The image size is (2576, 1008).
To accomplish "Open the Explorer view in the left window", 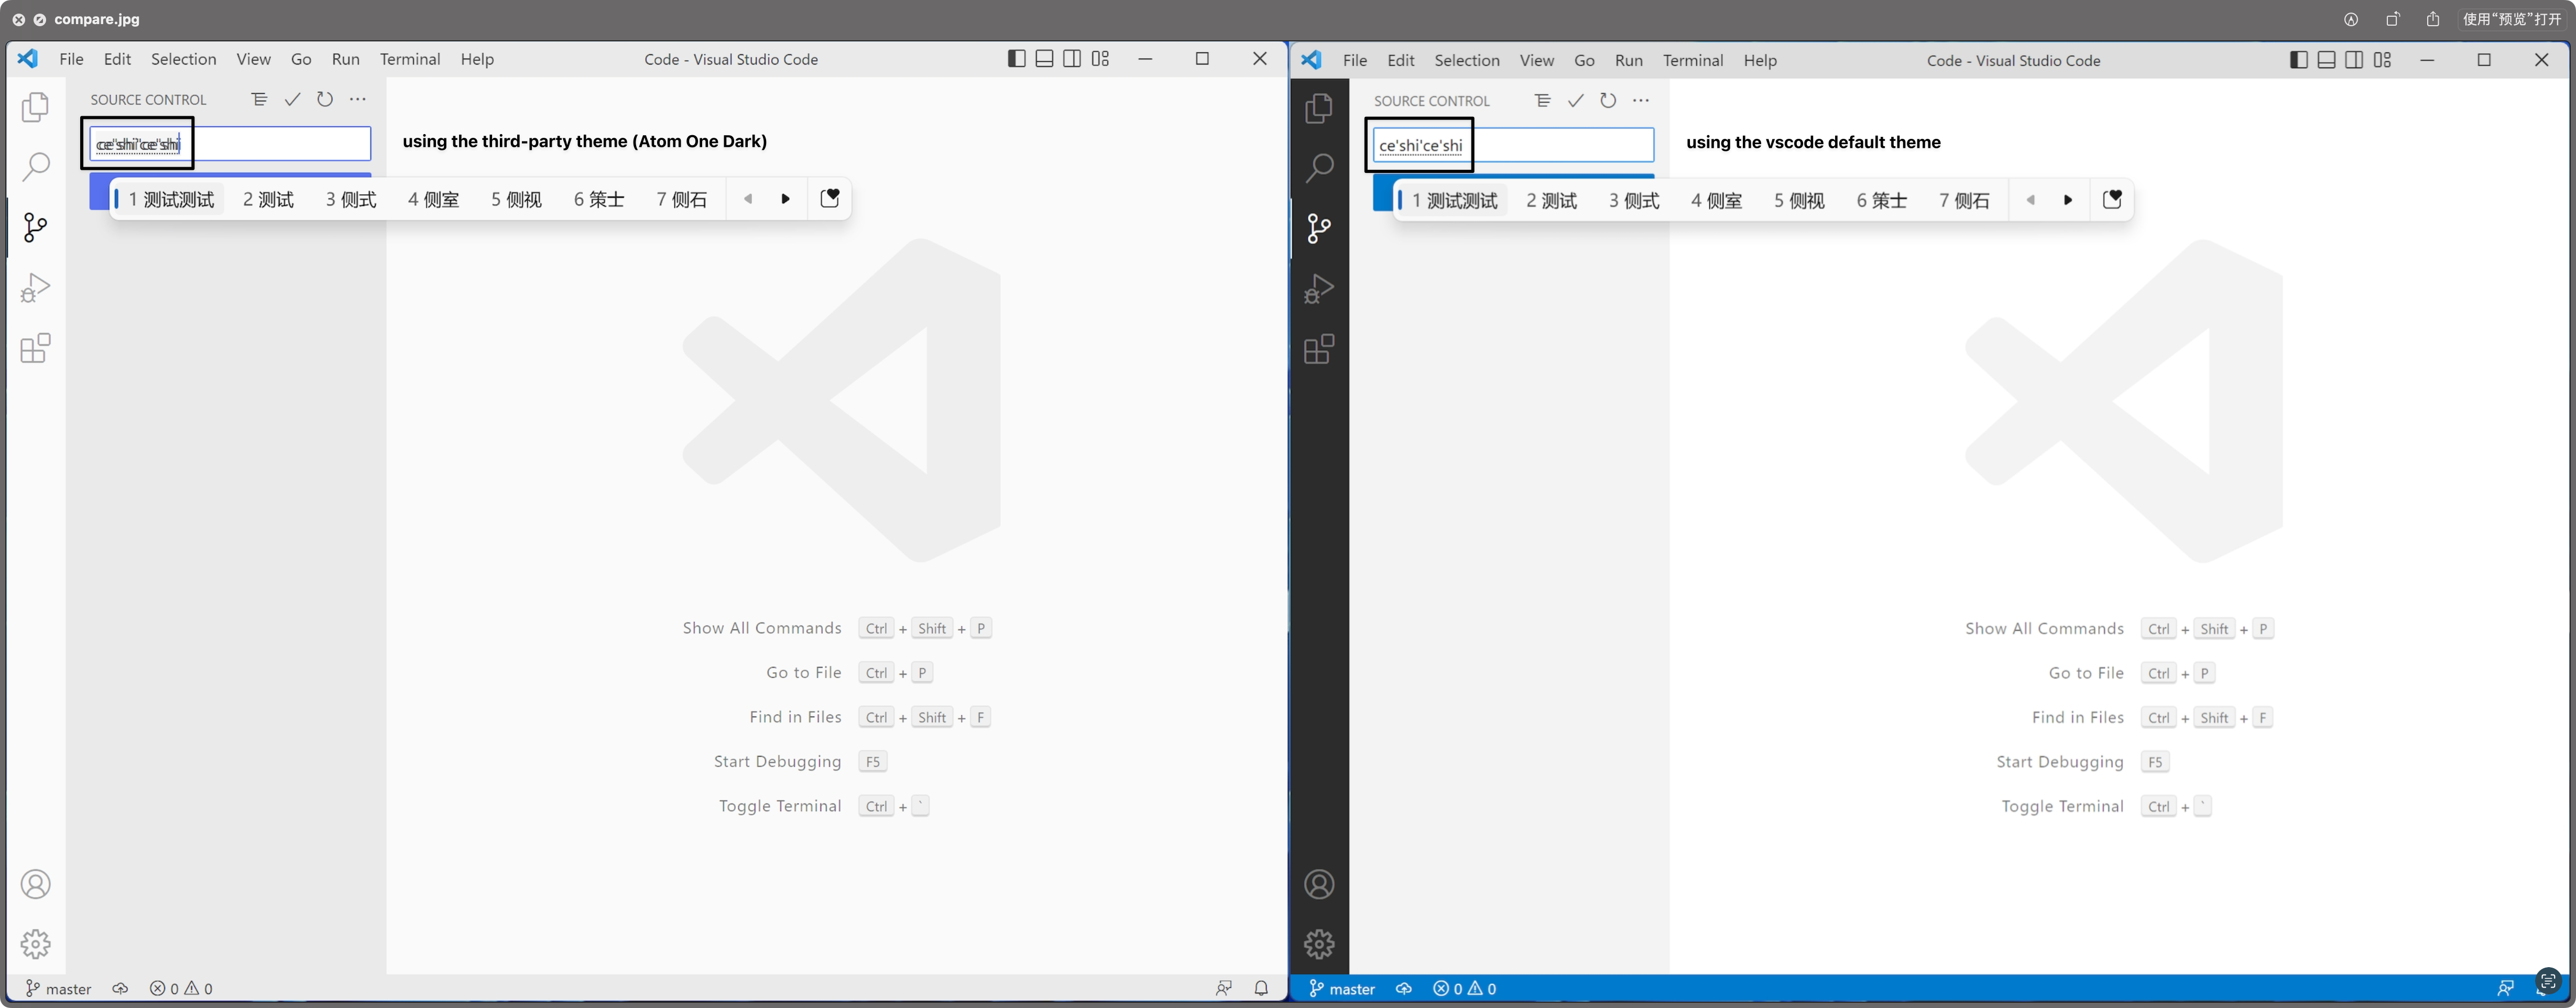I will click(36, 107).
